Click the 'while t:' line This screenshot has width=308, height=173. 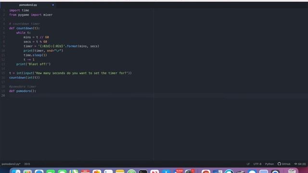[x=24, y=33]
